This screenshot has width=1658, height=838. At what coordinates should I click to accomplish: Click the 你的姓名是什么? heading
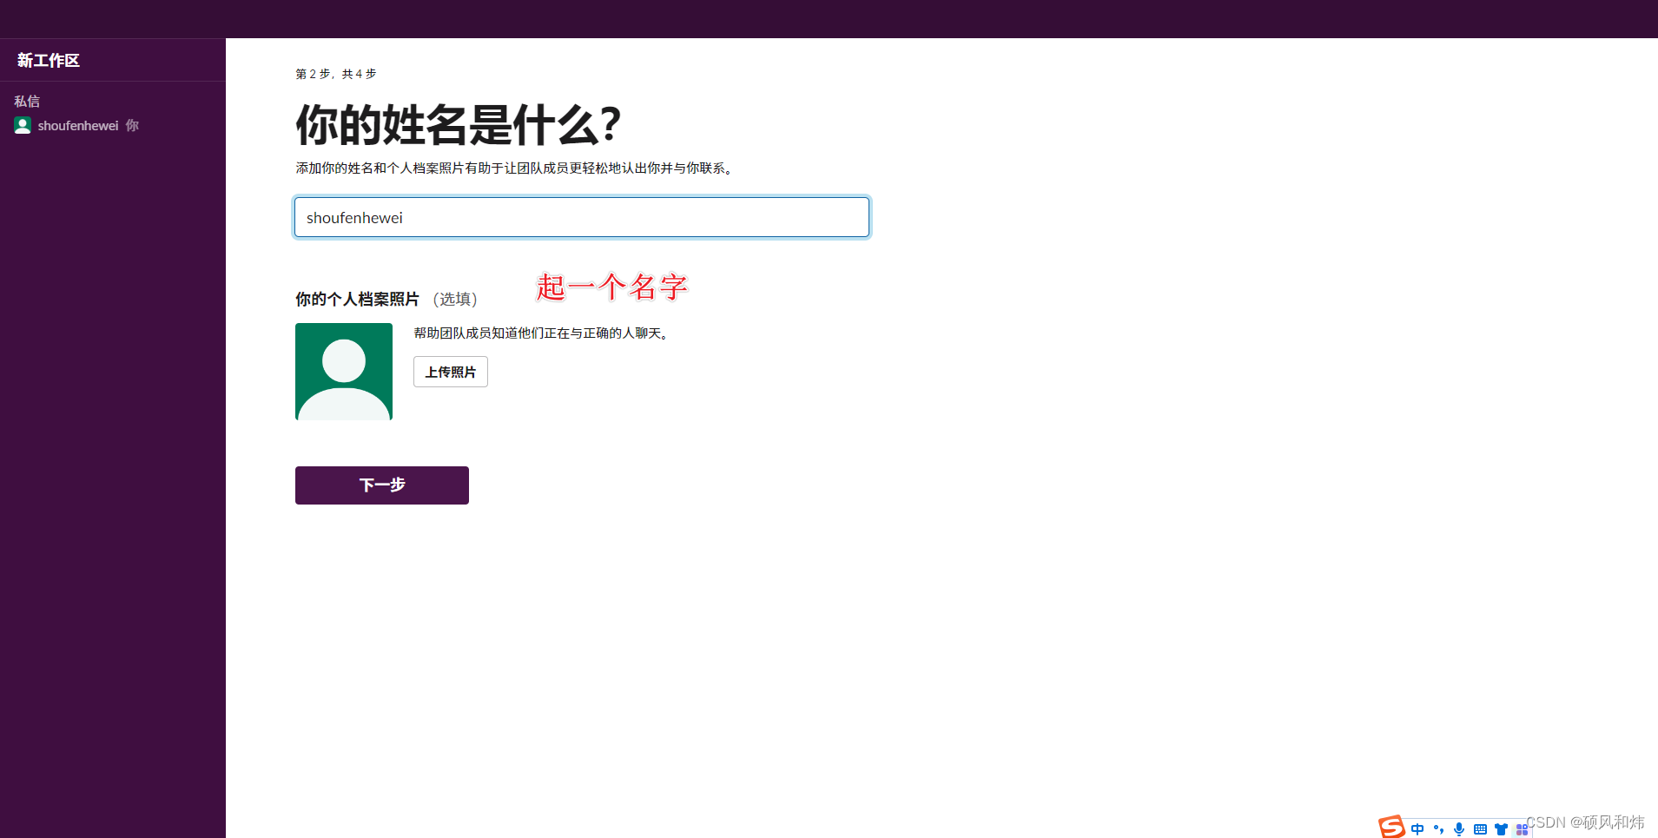pos(459,124)
